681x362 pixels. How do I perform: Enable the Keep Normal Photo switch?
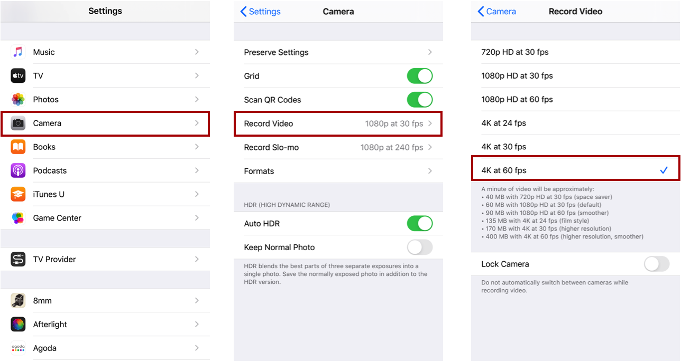tap(419, 247)
